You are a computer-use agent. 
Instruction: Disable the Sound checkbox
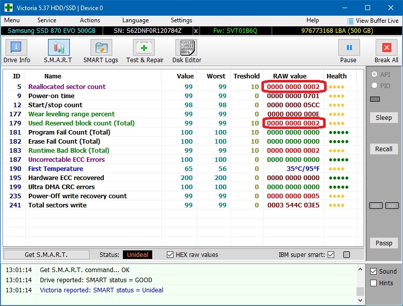point(374,271)
